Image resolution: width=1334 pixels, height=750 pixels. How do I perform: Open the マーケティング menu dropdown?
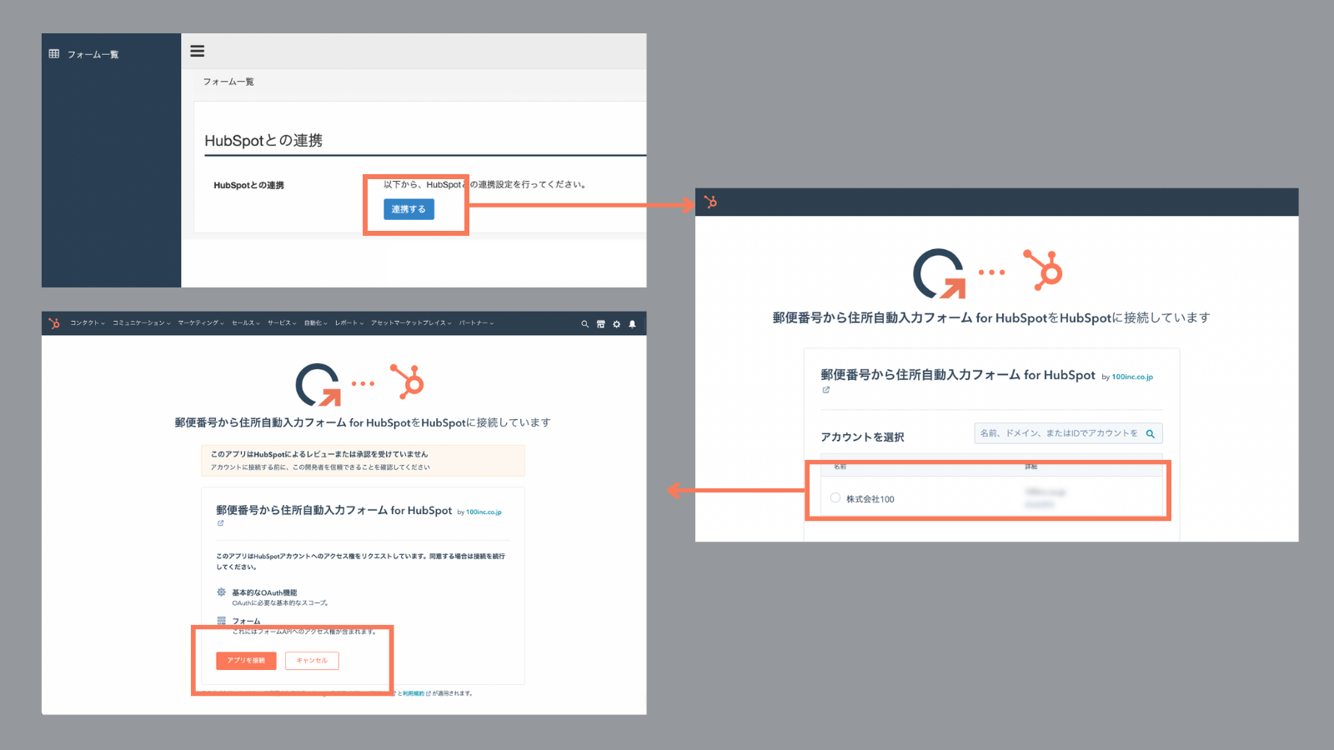(x=201, y=323)
